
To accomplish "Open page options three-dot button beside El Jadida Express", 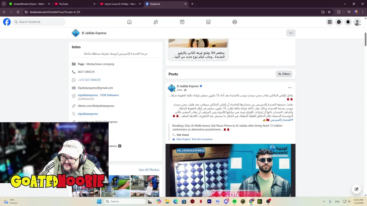I will point(291,33).
